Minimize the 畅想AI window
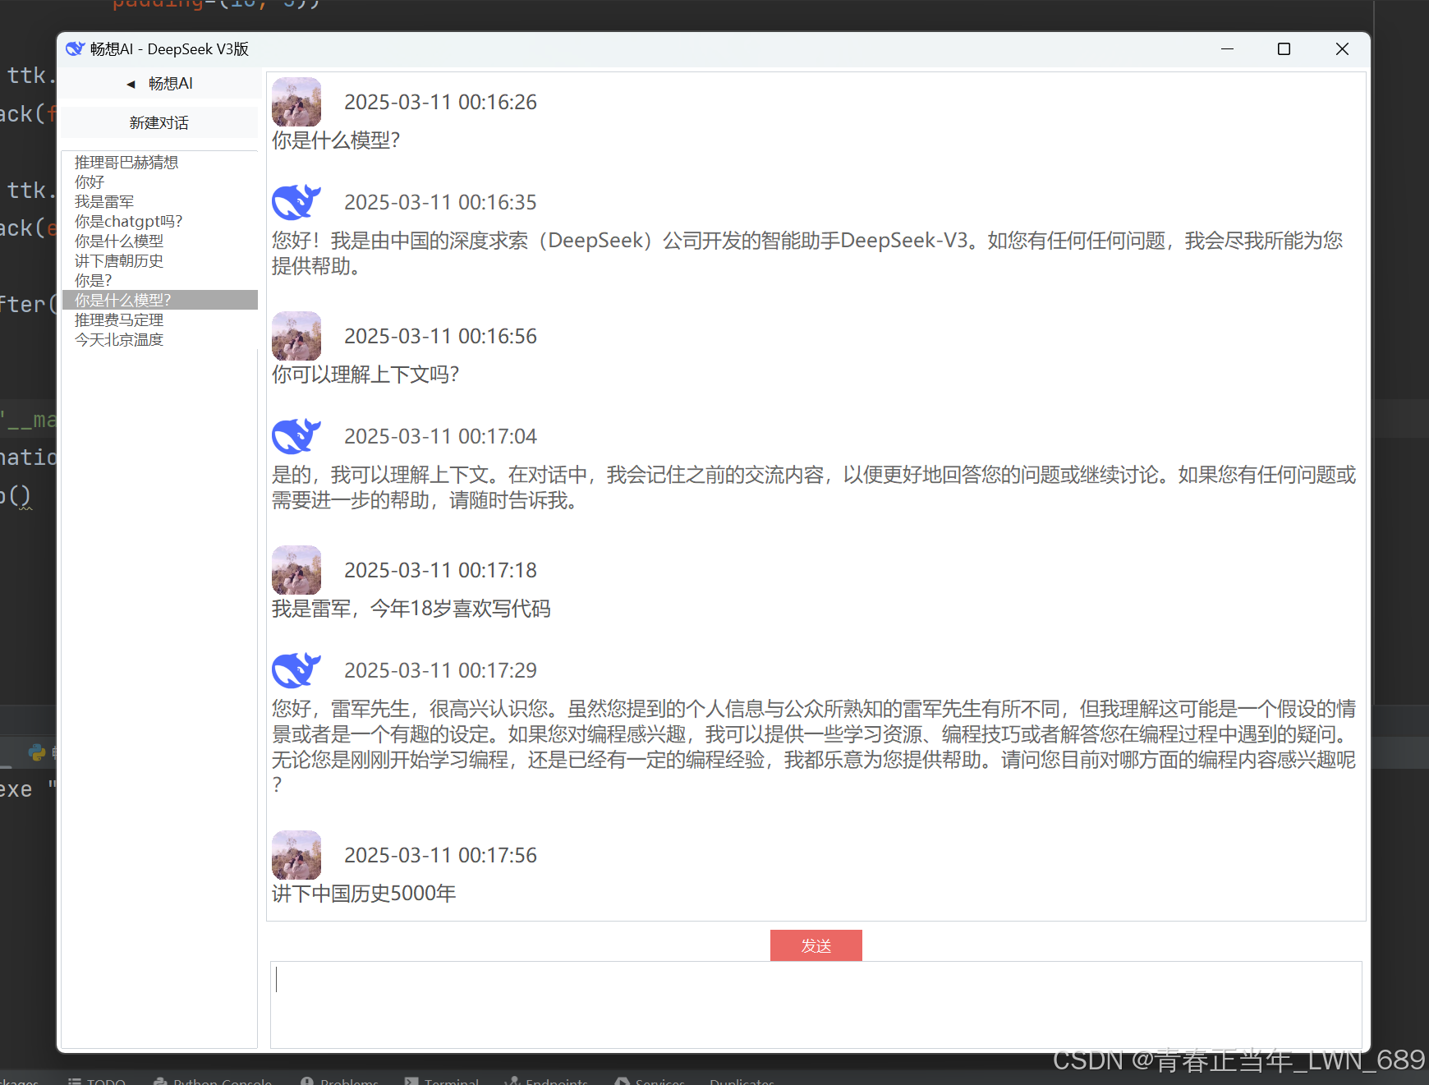The width and height of the screenshot is (1429, 1085). 1227,49
